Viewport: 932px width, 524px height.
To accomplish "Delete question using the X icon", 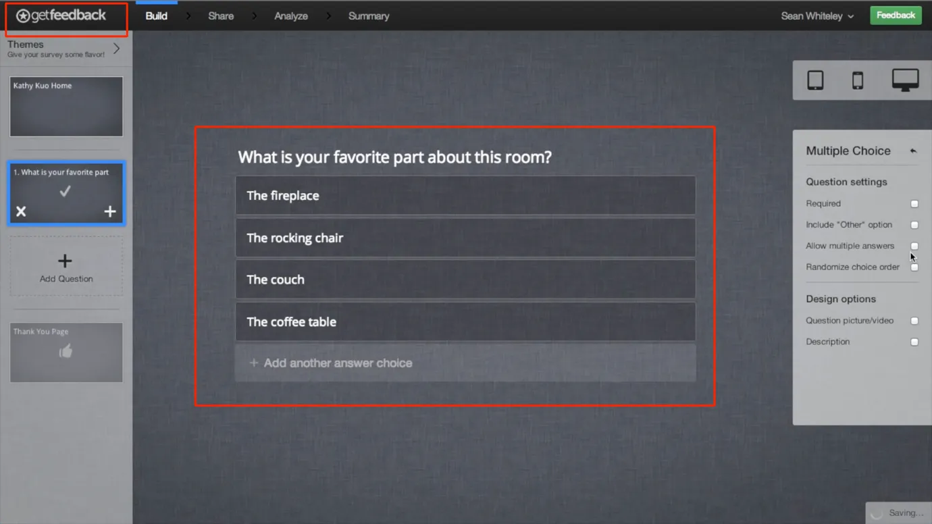I will pos(21,211).
